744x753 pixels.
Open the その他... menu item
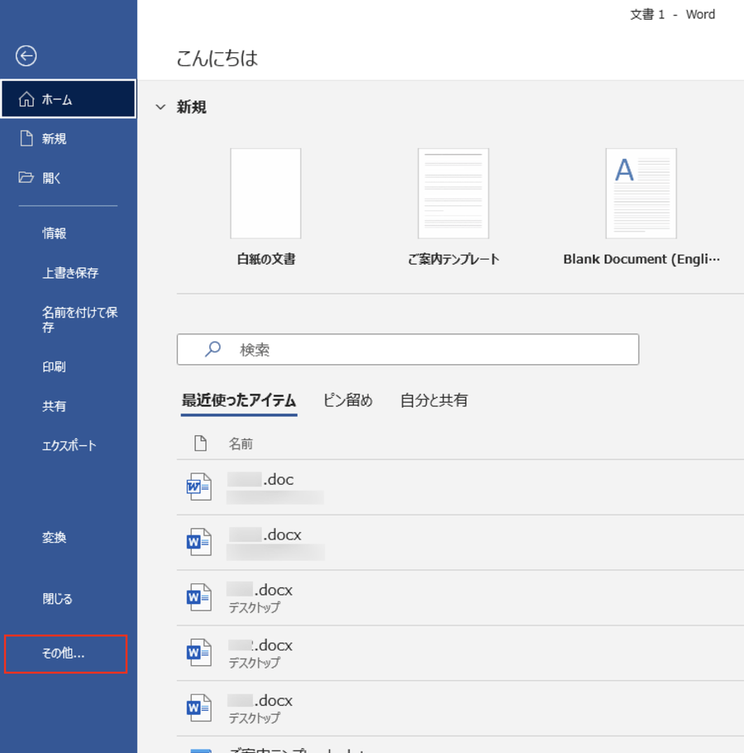64,654
